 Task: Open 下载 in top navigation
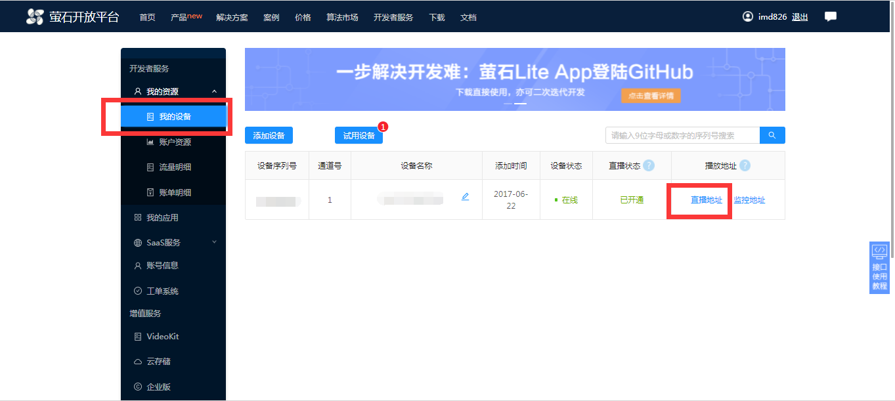[437, 18]
